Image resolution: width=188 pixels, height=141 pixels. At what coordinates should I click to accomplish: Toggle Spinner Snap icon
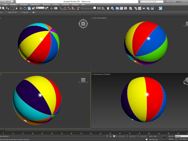coord(73,8)
